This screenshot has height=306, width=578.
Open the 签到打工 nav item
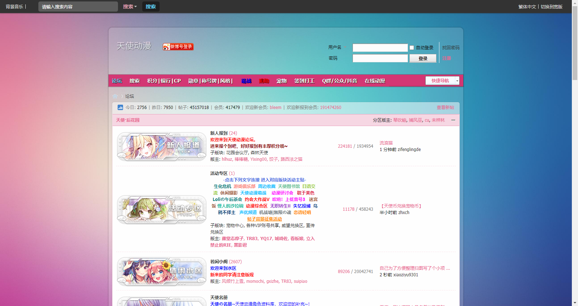click(x=304, y=81)
